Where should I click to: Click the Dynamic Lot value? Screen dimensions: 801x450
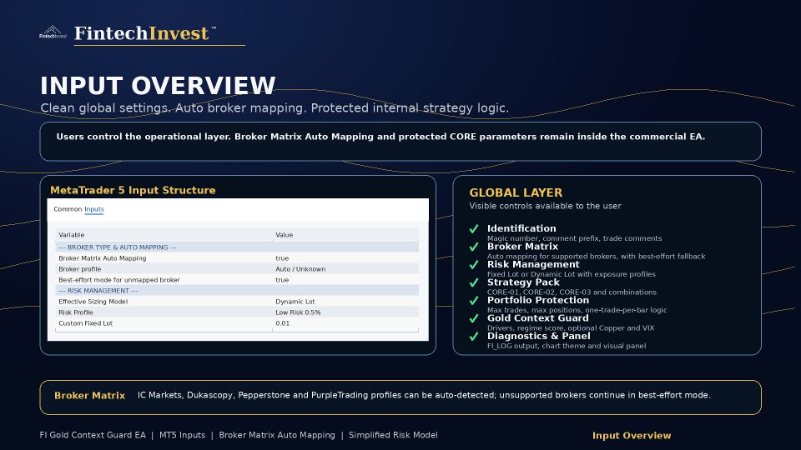click(x=295, y=302)
